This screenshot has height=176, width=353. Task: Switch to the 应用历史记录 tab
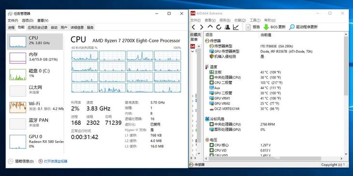tap(38, 28)
